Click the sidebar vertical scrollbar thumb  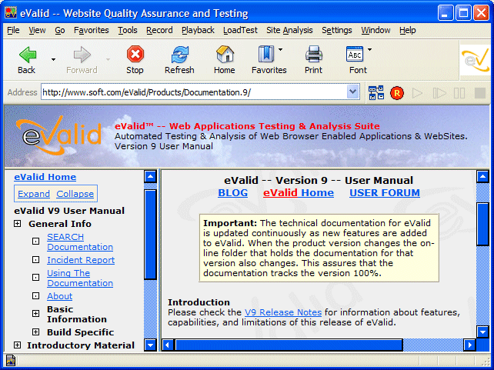pyautogui.click(x=150, y=235)
